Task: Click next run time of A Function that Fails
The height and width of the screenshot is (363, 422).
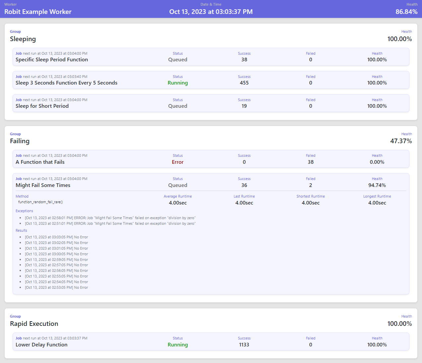Action: 55,156
